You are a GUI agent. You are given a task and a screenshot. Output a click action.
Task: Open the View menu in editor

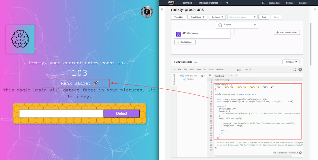pos(199,69)
